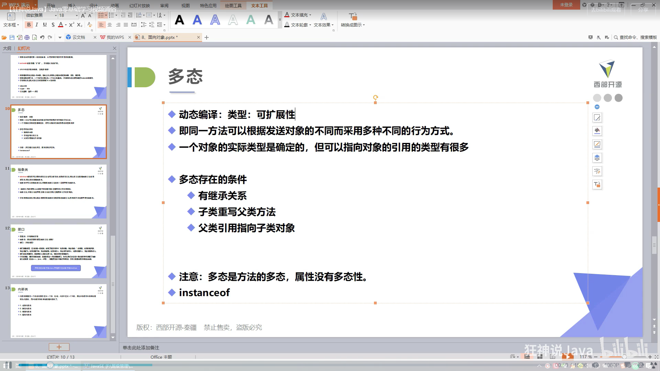Expand the 文本填充 dropdown
Screen dimensions: 660x371
pos(310,15)
